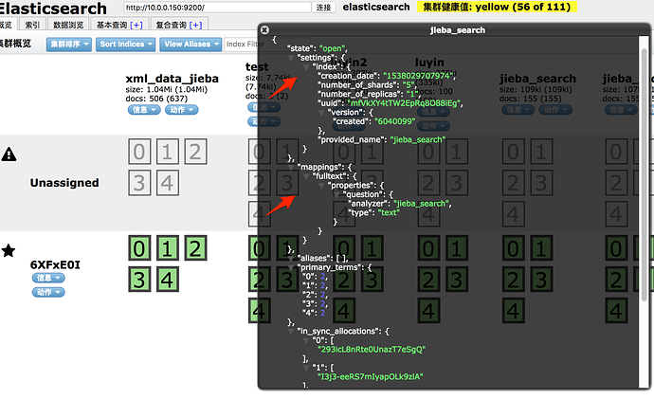The image size is (654, 399).
Task: Click the 连接 connect button
Action: (323, 8)
